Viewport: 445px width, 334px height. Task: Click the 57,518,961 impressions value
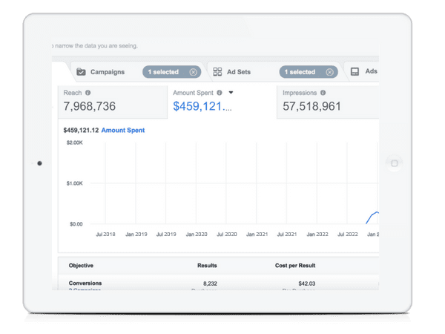(311, 106)
